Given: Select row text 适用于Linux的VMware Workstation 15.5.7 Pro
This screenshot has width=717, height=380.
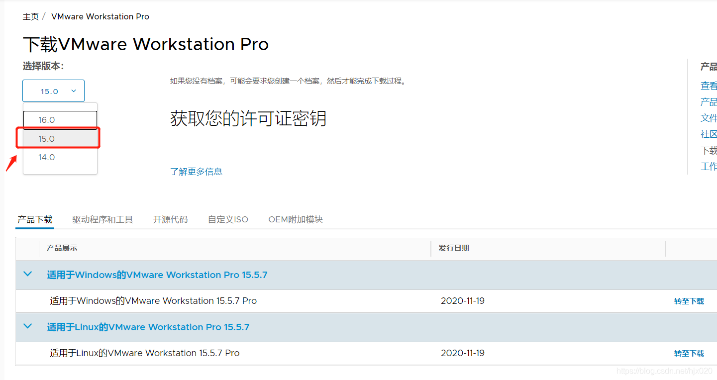Looking at the screenshot, I should tap(145, 353).
